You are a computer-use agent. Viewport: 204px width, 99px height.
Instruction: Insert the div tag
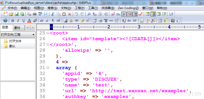(x=129, y=21)
